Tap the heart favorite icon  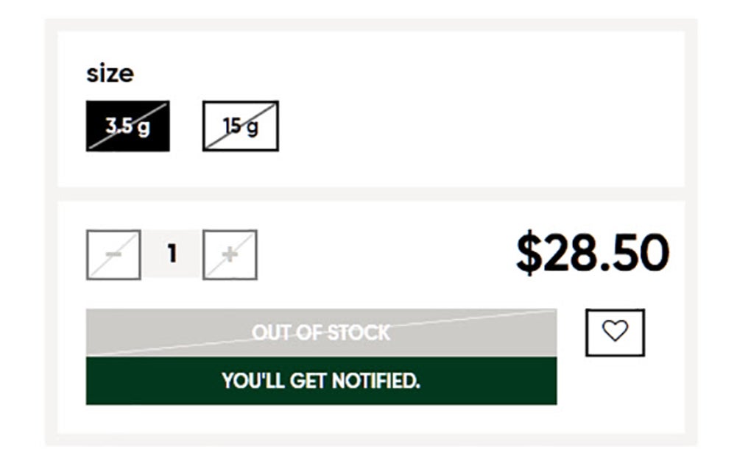pos(615,332)
